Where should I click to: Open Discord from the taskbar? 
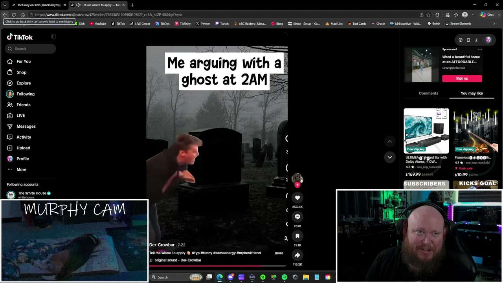tap(230, 277)
